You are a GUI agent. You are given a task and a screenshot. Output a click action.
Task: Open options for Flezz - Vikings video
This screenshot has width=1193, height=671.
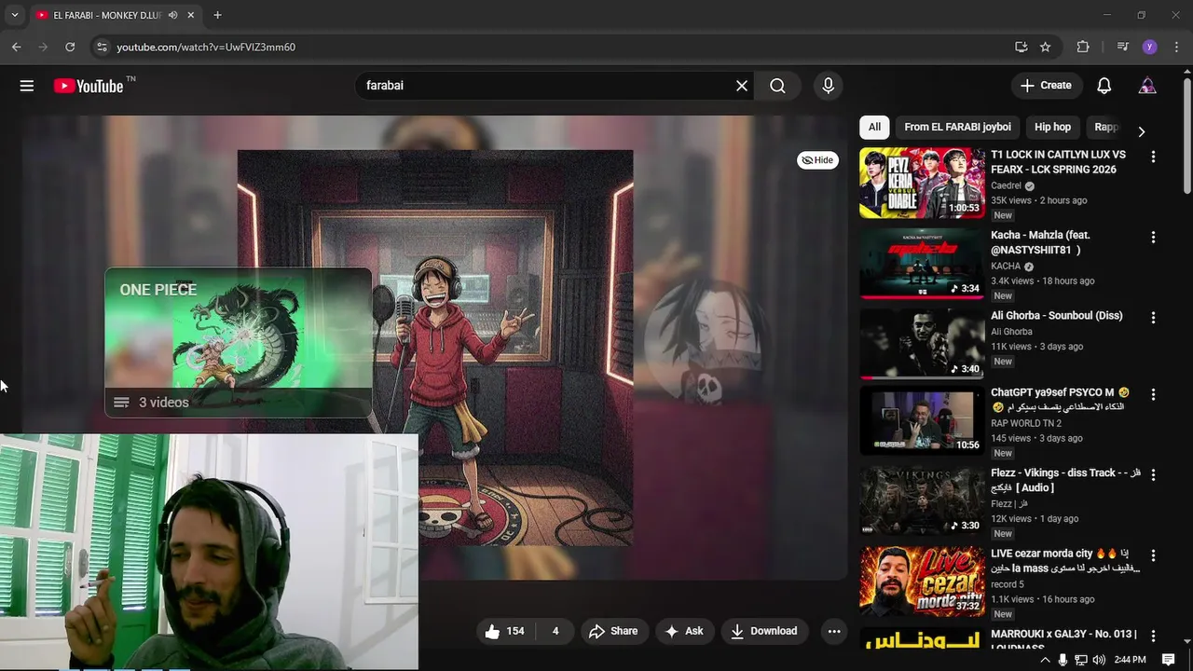point(1153,475)
